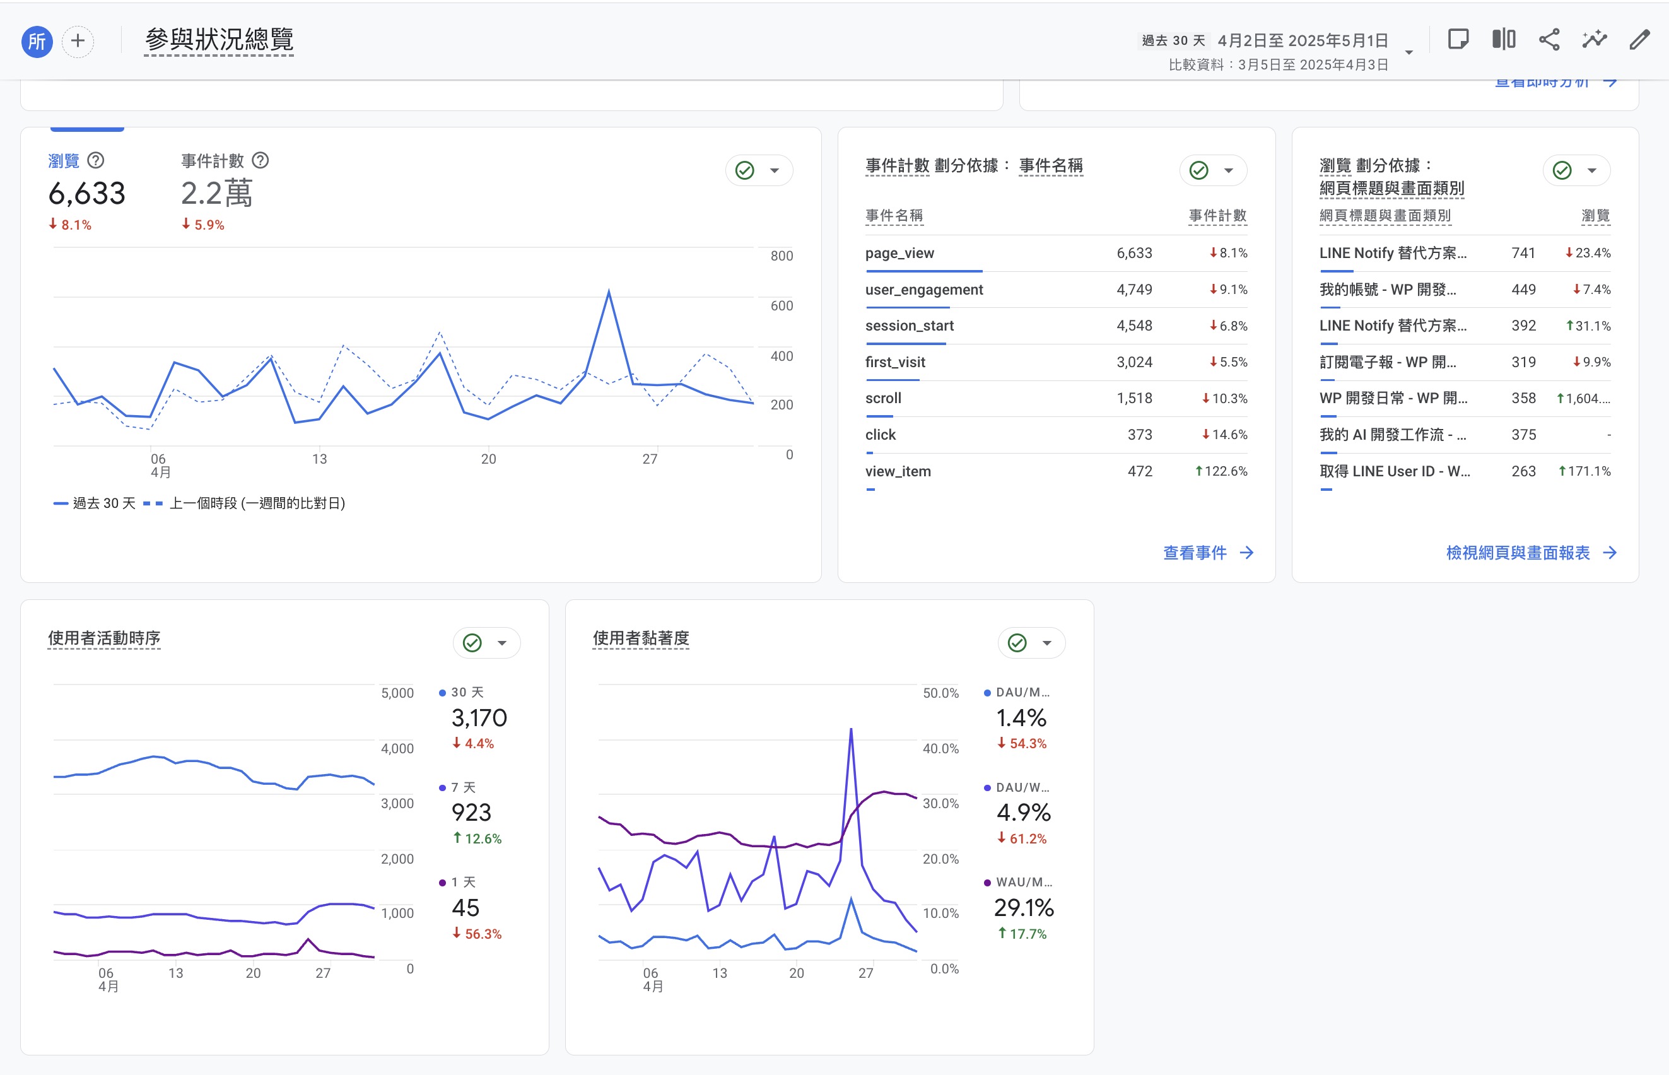Click green check status on 瀏覽 chart card
The width and height of the screenshot is (1669, 1075).
[744, 170]
